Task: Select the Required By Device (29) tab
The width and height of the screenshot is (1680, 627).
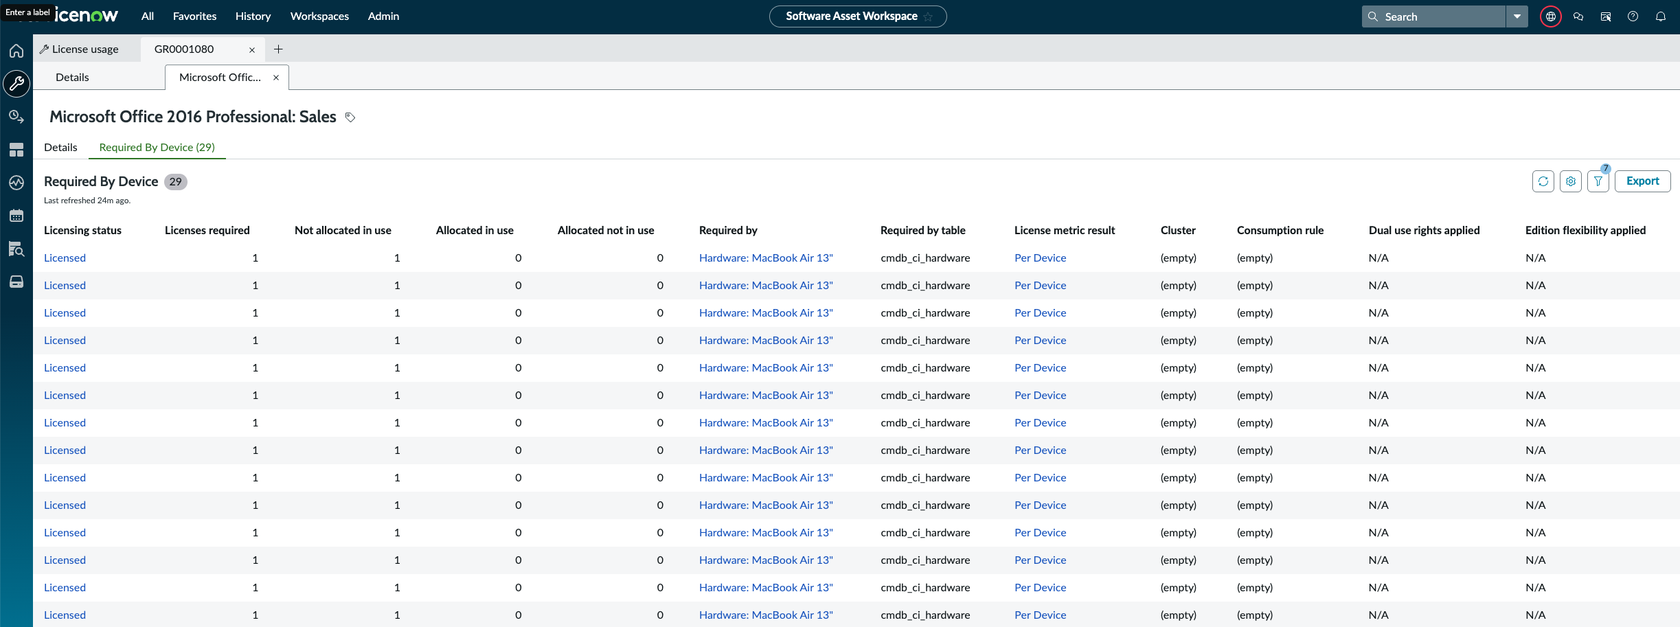Action: [157, 147]
